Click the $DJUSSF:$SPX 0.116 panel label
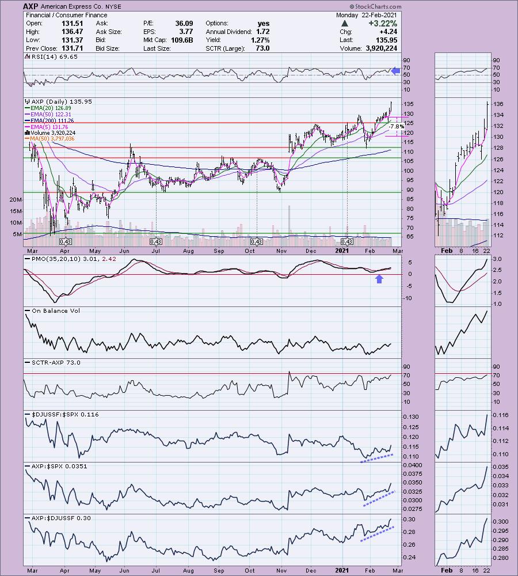This screenshot has width=518, height=576. [x=65, y=414]
